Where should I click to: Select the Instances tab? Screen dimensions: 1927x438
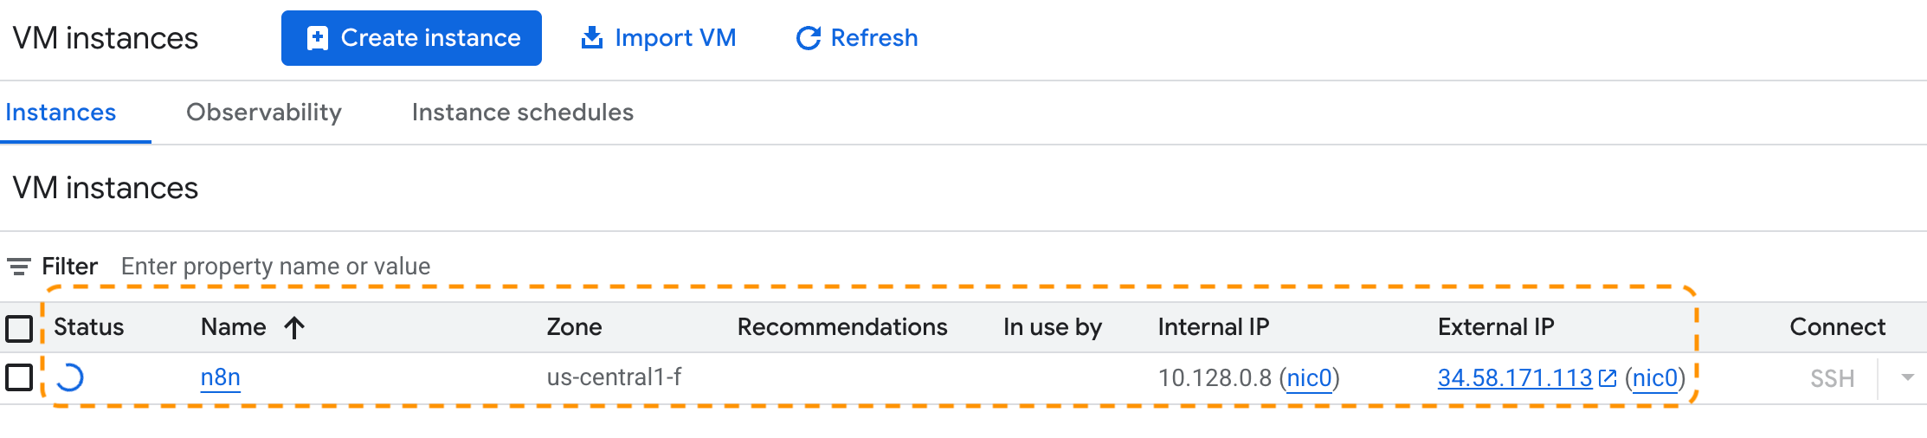(61, 113)
